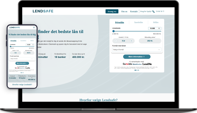Viewport: 197px width, 113px height.
Task: Open the hamburger menu on the phone
Action: (34, 27)
